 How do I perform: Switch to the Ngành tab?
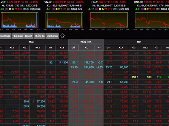[x=28, y=36]
